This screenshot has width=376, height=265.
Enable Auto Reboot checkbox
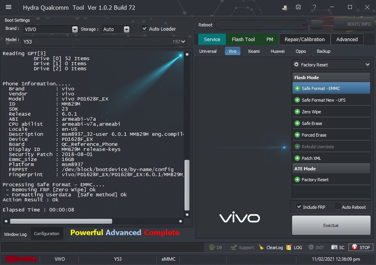pyautogui.click(x=338, y=207)
